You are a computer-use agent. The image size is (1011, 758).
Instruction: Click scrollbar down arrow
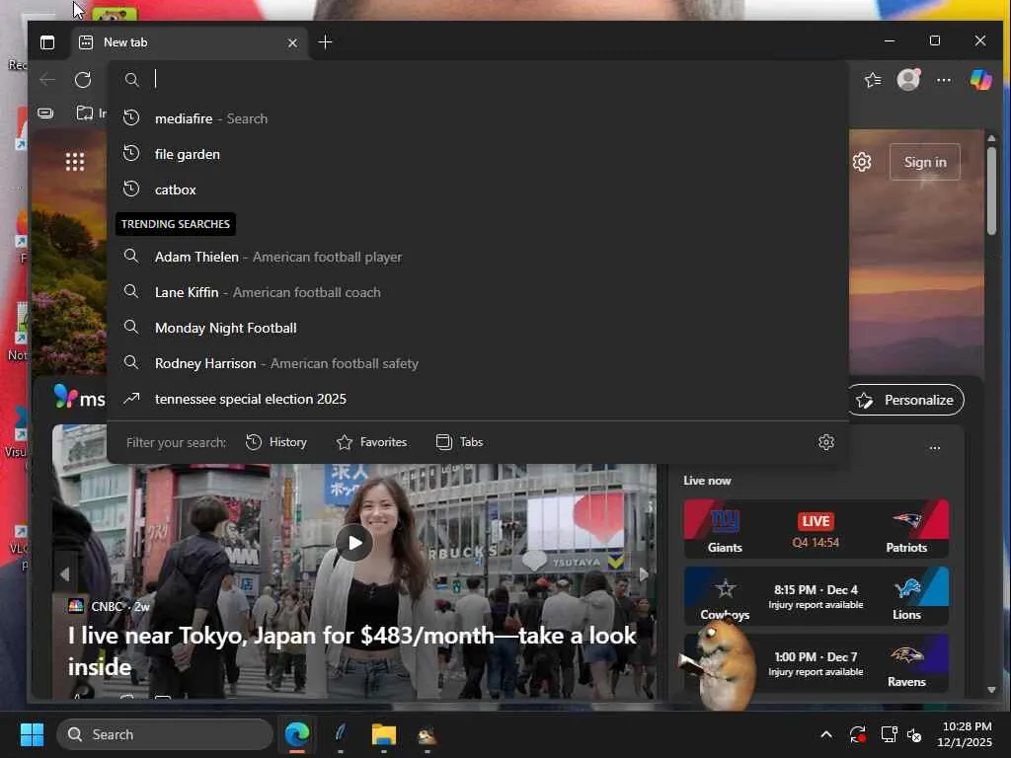point(991,690)
